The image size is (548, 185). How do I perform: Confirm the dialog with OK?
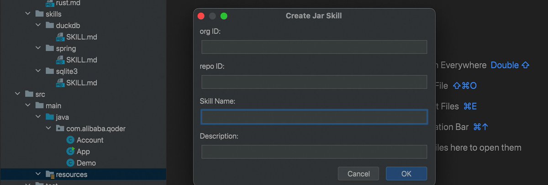click(x=406, y=174)
